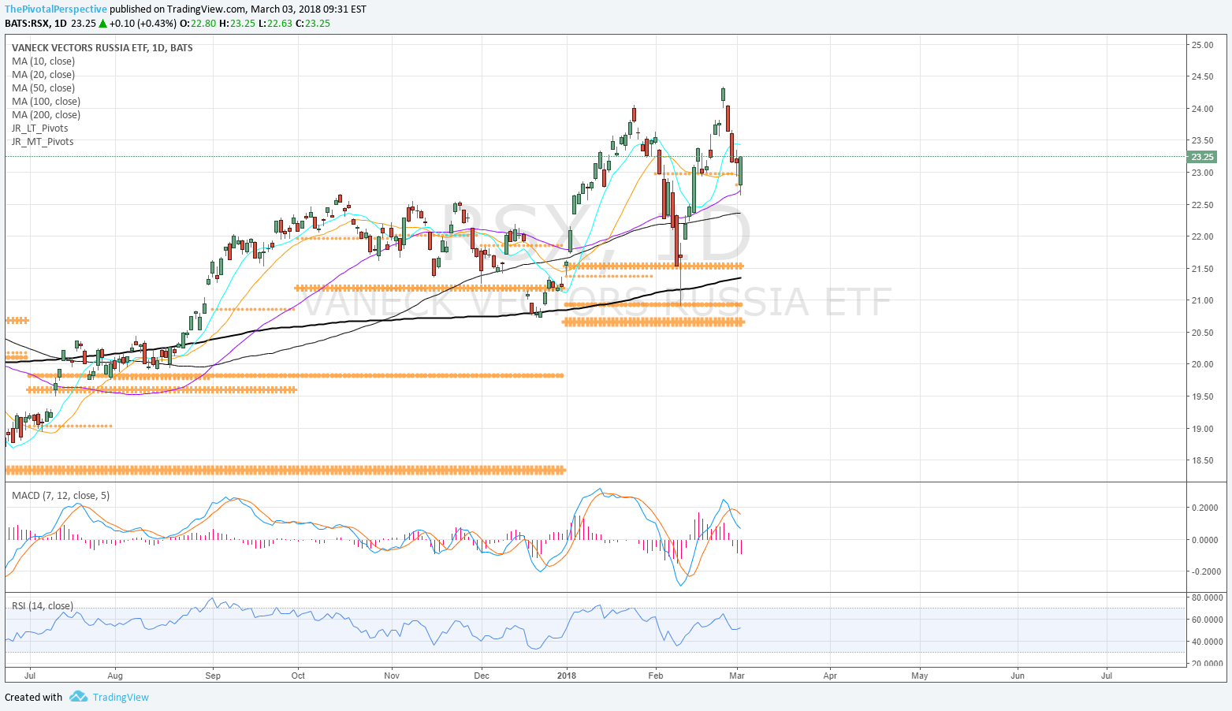Click the 24.50 price axis label
Viewport: 1232px width, 711px height.
click(x=1203, y=77)
